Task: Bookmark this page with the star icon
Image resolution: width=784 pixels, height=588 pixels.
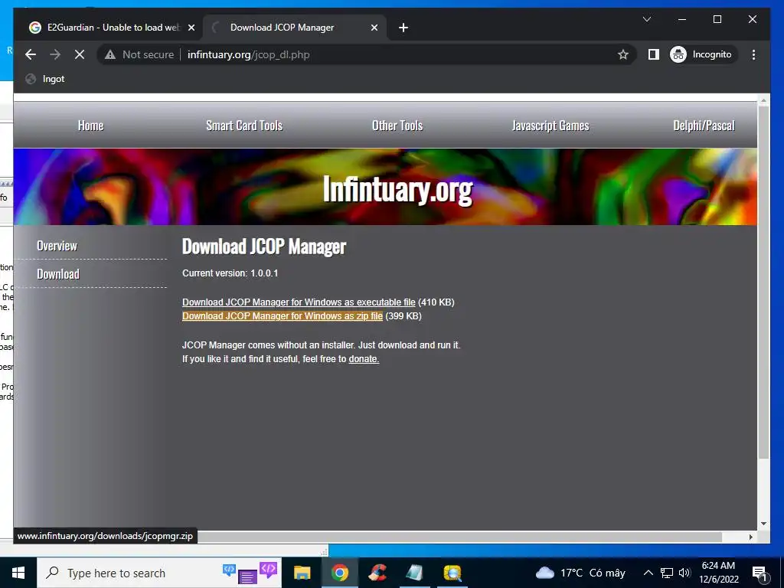Action: pos(622,54)
